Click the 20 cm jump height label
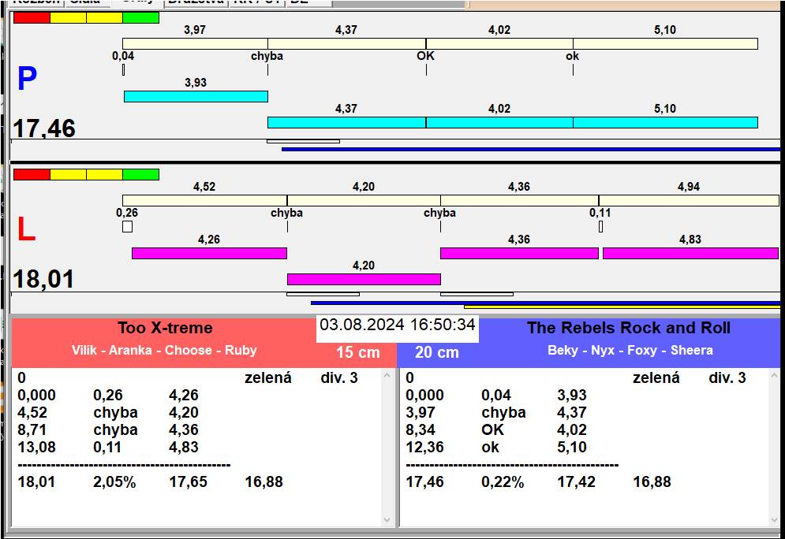 tap(436, 352)
